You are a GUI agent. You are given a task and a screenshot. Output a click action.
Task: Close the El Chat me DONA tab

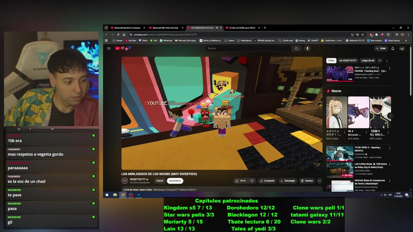coord(259,28)
